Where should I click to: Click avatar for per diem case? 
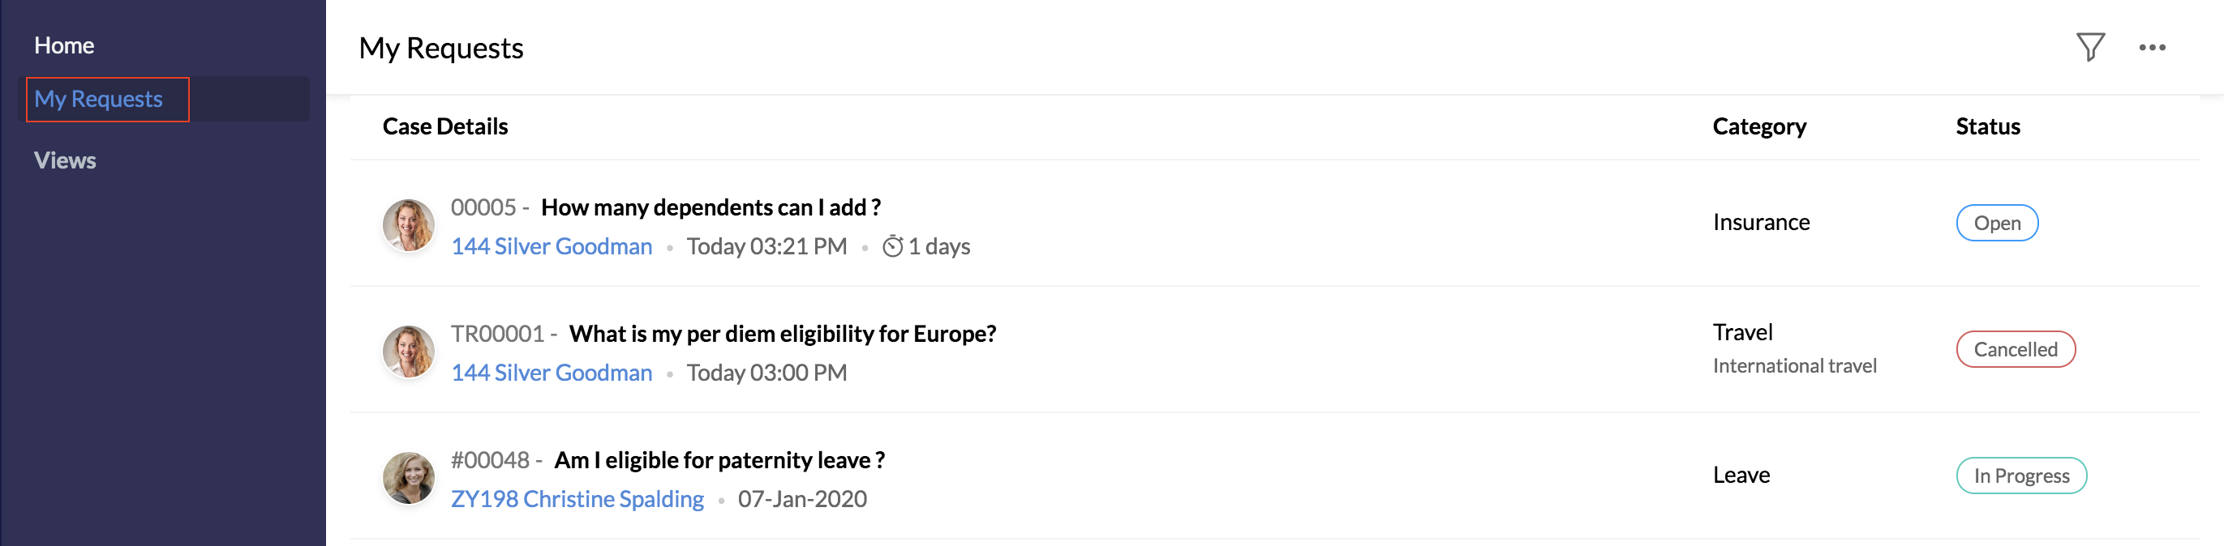point(408,352)
